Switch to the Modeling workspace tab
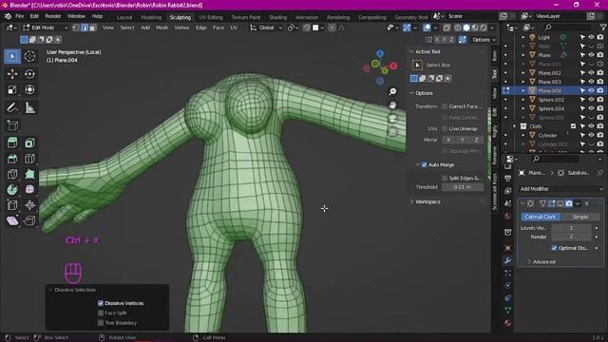608x342 pixels. (151, 17)
